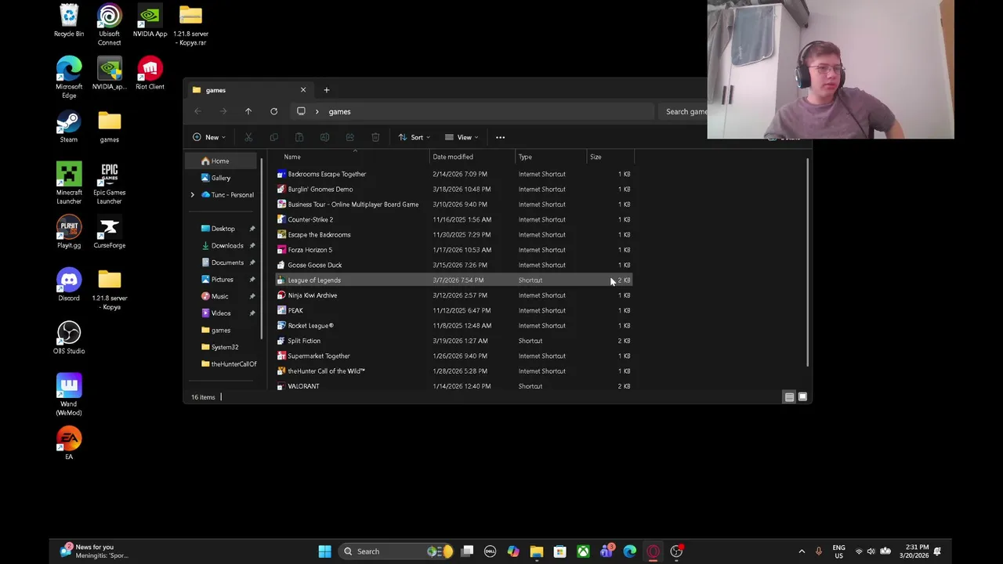Select the CurseForge desktop icon

(109, 233)
